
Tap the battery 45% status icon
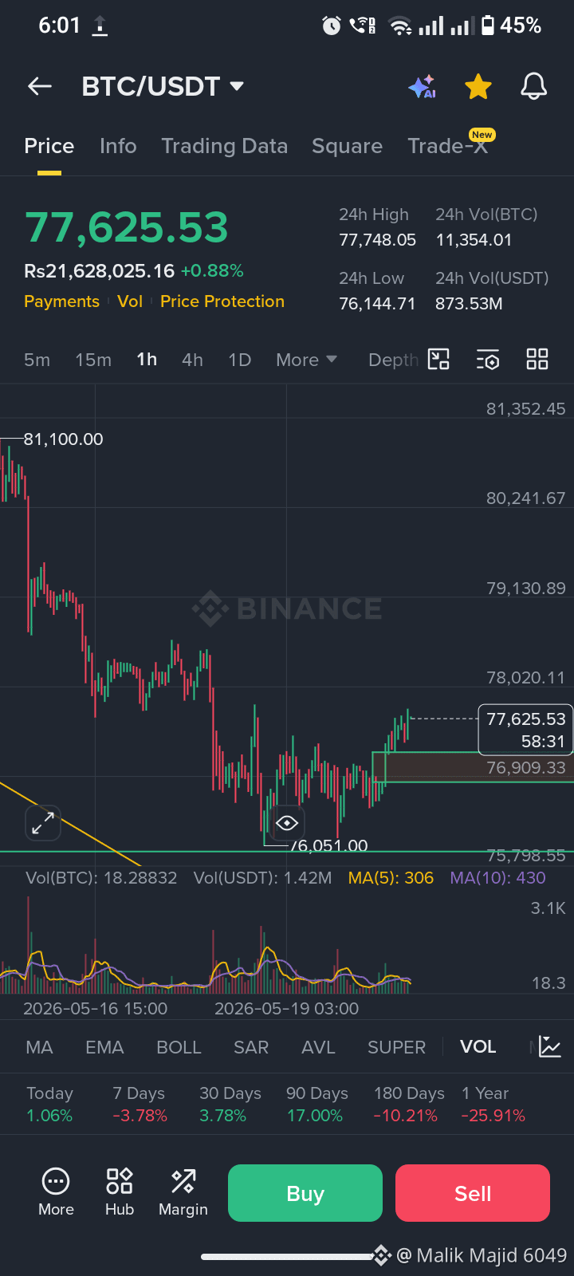(x=511, y=26)
